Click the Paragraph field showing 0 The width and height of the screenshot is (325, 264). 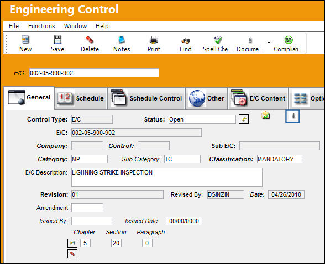tap(147, 243)
